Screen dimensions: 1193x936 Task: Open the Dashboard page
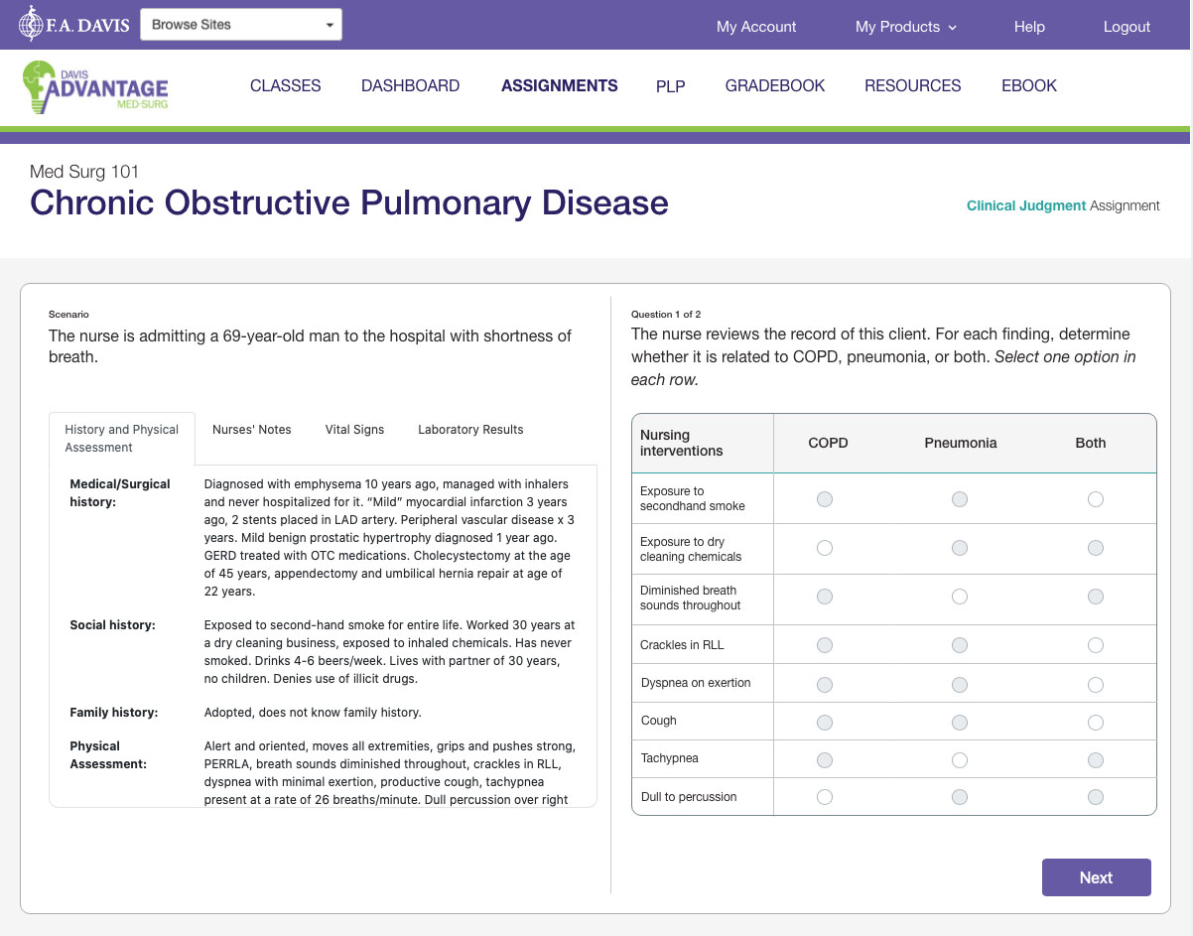410,85
